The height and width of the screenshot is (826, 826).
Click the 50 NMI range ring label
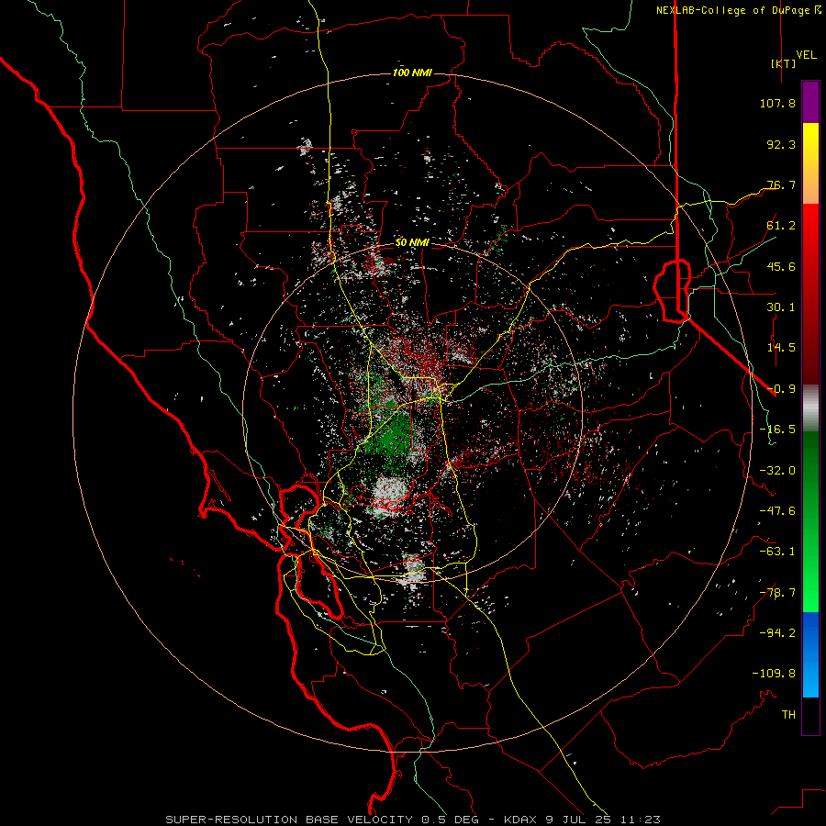tap(412, 243)
